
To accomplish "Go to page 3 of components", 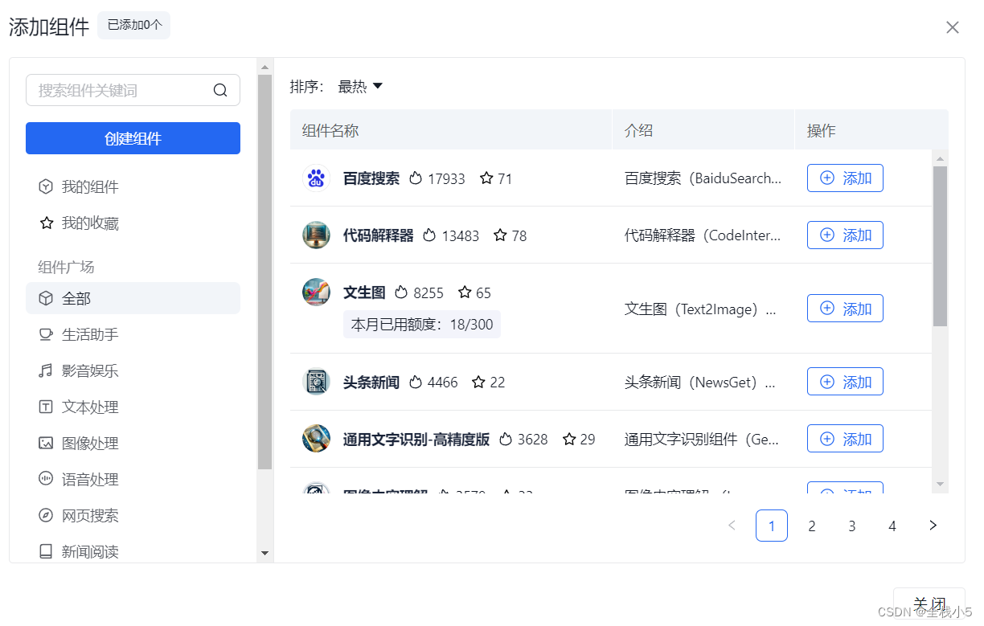I will click(x=852, y=526).
